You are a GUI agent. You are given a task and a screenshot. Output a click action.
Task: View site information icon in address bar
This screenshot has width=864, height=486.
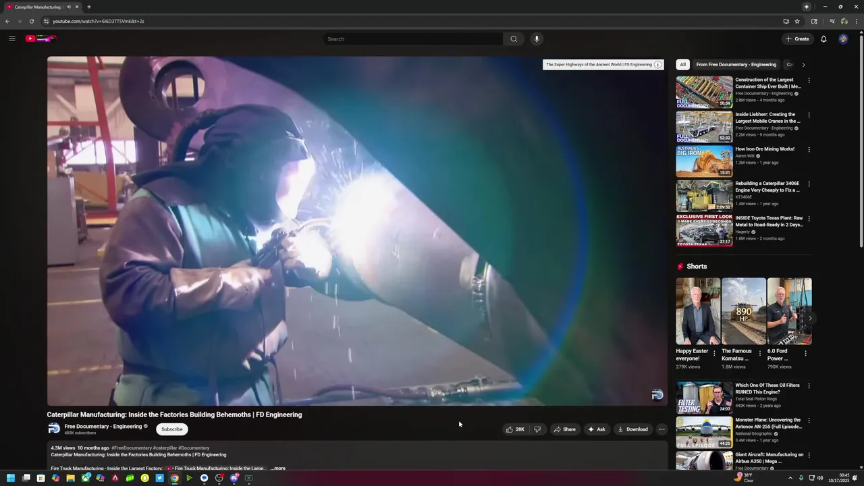46,21
